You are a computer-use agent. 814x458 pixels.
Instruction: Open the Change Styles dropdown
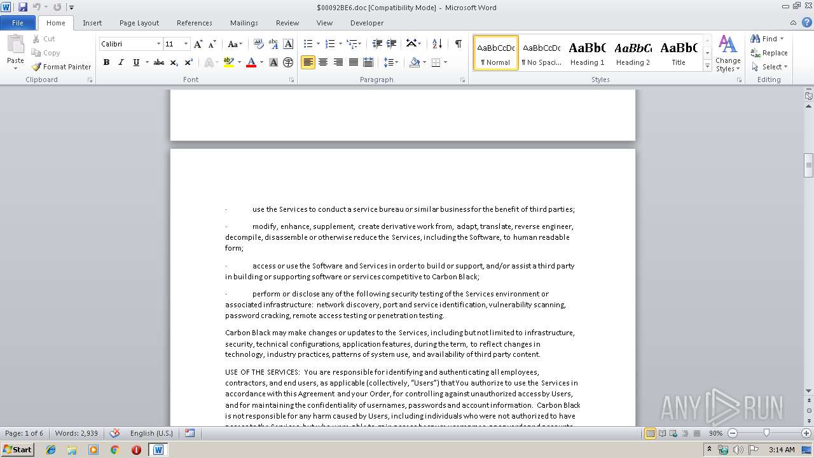click(728, 54)
